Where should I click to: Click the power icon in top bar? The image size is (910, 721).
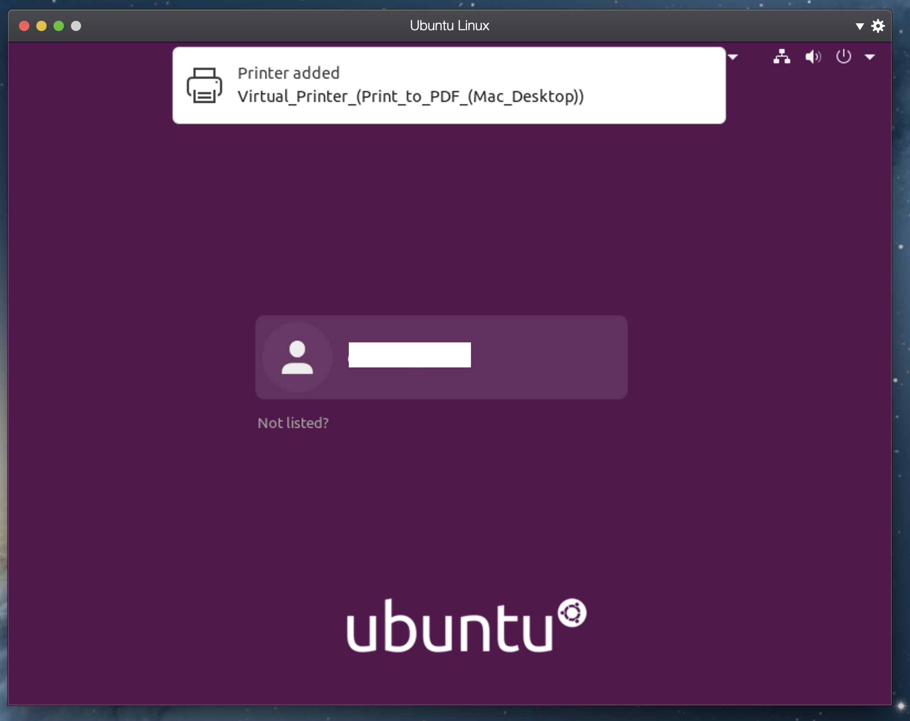[843, 57]
